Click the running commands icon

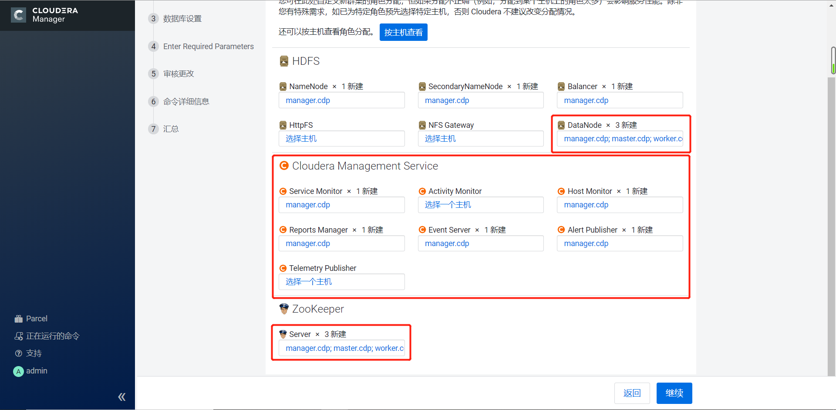(x=18, y=336)
